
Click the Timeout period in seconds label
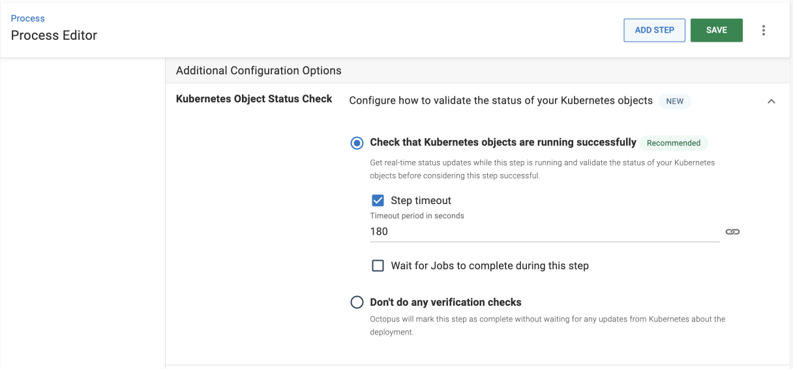[417, 216]
